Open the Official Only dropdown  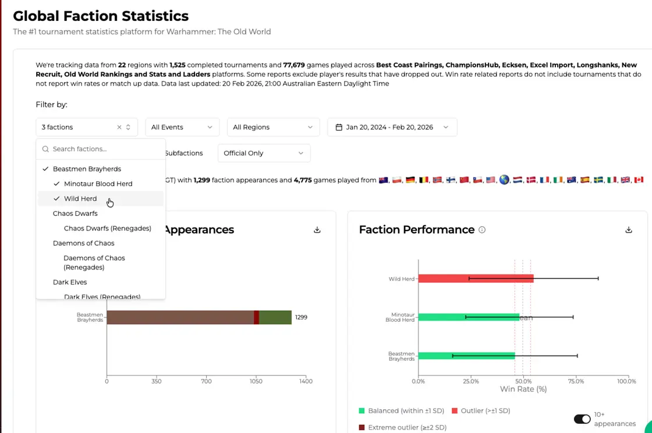(x=264, y=153)
